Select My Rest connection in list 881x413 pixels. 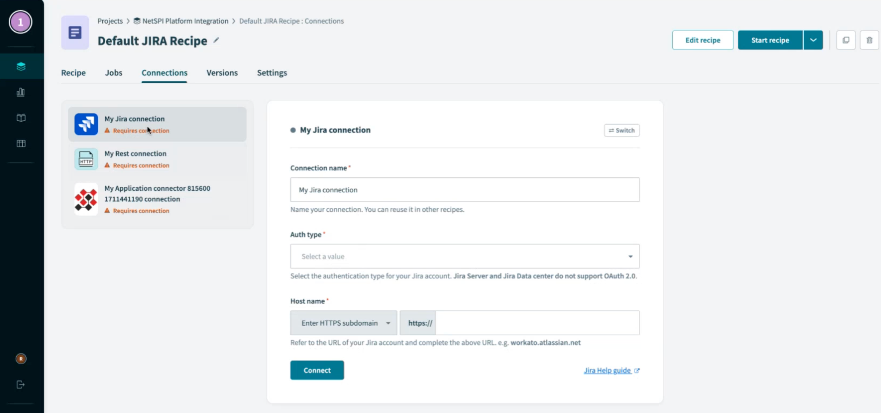(157, 159)
